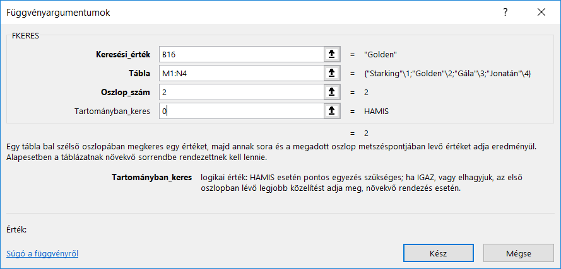Viewport: 561px width, 269px height.
Task: Click the Tábla field containing M1:N4
Action: pos(240,73)
